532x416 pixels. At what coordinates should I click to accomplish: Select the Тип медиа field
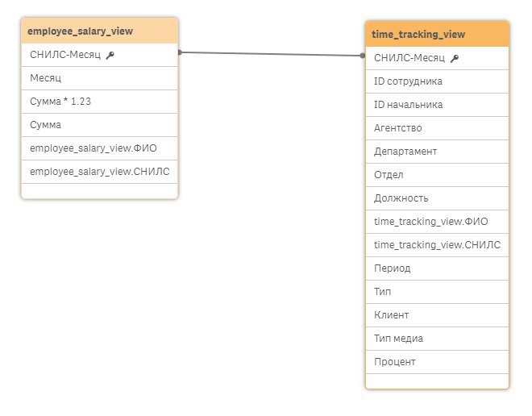[x=438, y=339]
